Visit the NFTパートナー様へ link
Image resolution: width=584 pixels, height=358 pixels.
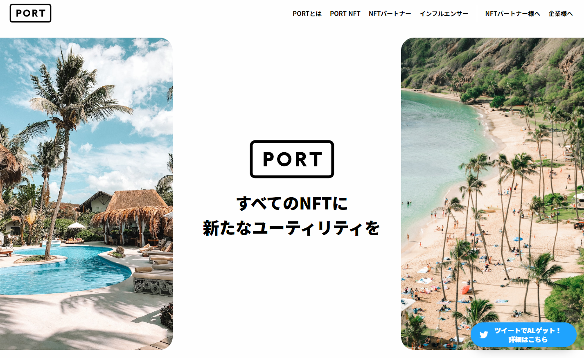512,14
